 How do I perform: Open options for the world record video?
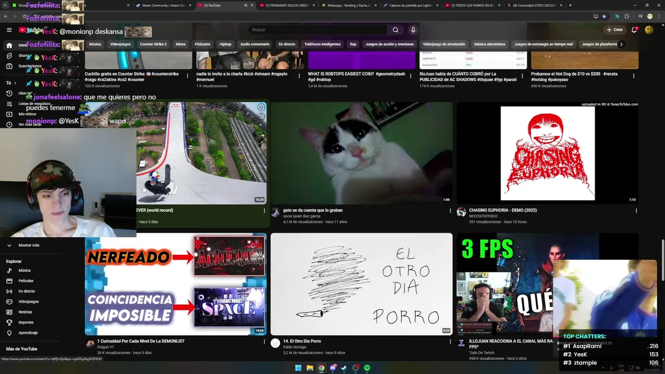[x=264, y=210]
